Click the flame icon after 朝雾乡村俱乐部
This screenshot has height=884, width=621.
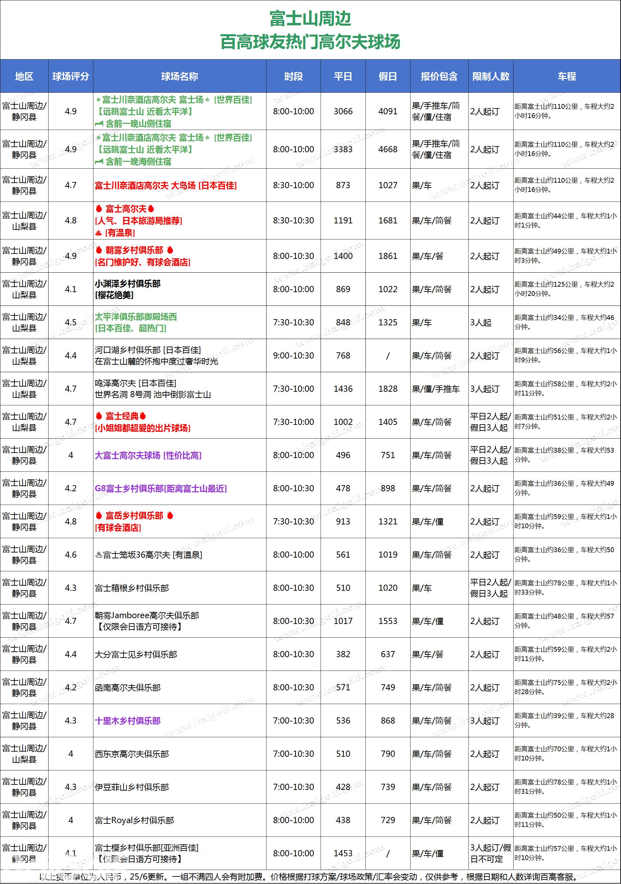click(170, 250)
